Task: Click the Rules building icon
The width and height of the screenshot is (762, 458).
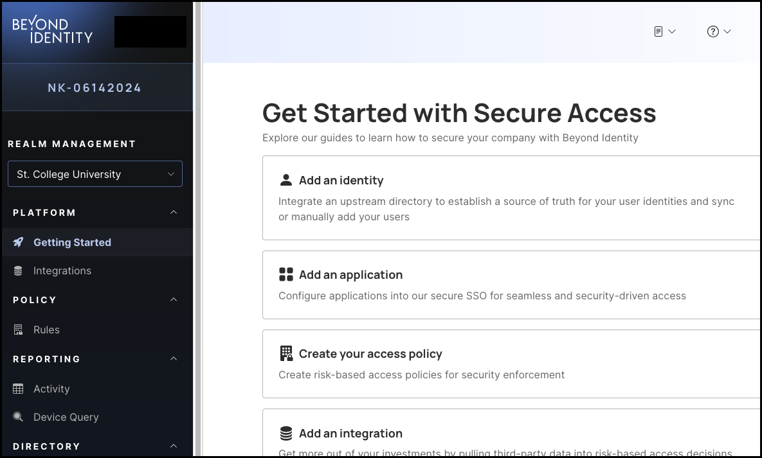Action: [x=18, y=330]
